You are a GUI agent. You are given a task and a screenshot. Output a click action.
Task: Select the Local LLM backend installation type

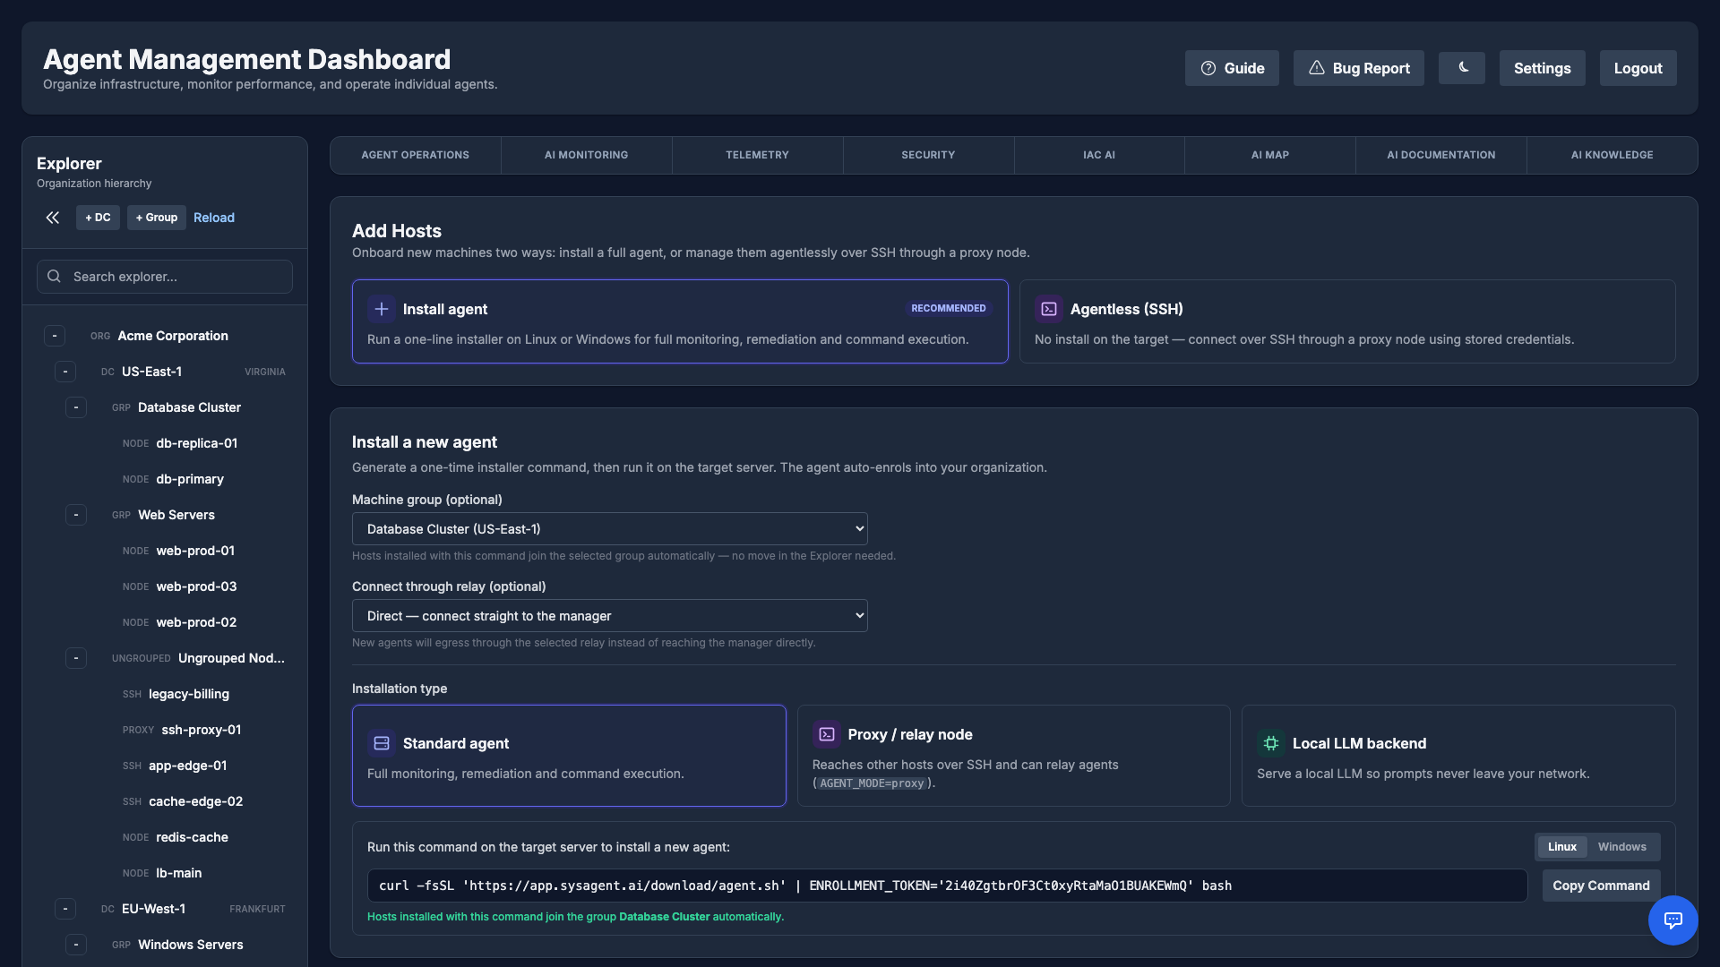point(1458,756)
